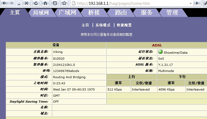Open the 广域网 tab
The height and width of the screenshot is (119, 207).
pyautogui.click(x=67, y=13)
